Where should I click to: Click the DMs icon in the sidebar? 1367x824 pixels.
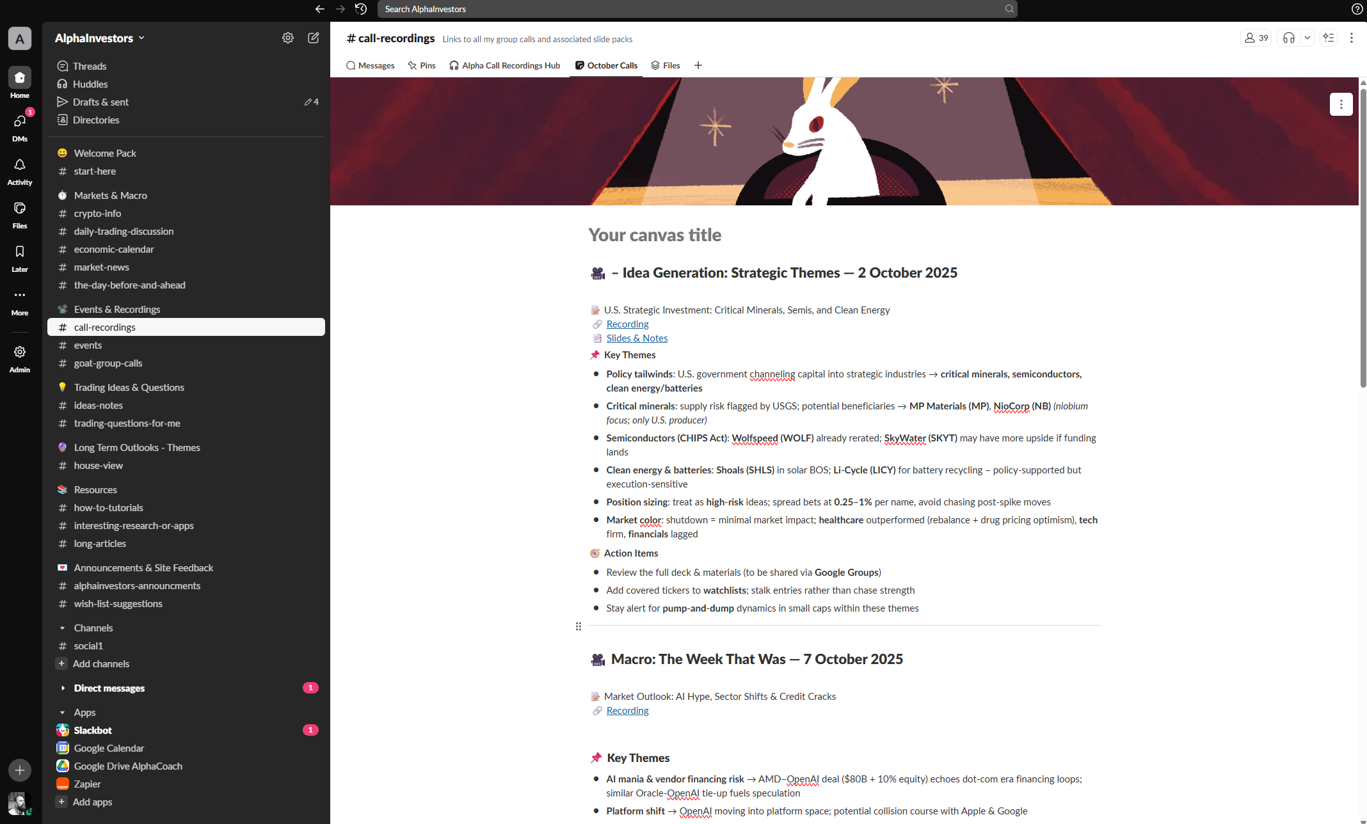click(20, 122)
